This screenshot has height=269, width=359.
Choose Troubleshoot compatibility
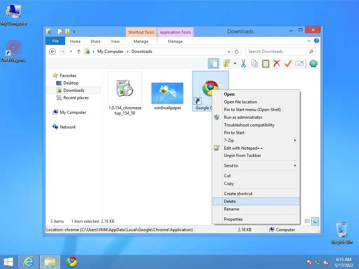tap(256, 125)
